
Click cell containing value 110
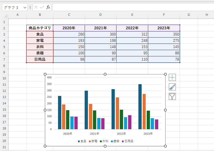[x=132, y=59]
